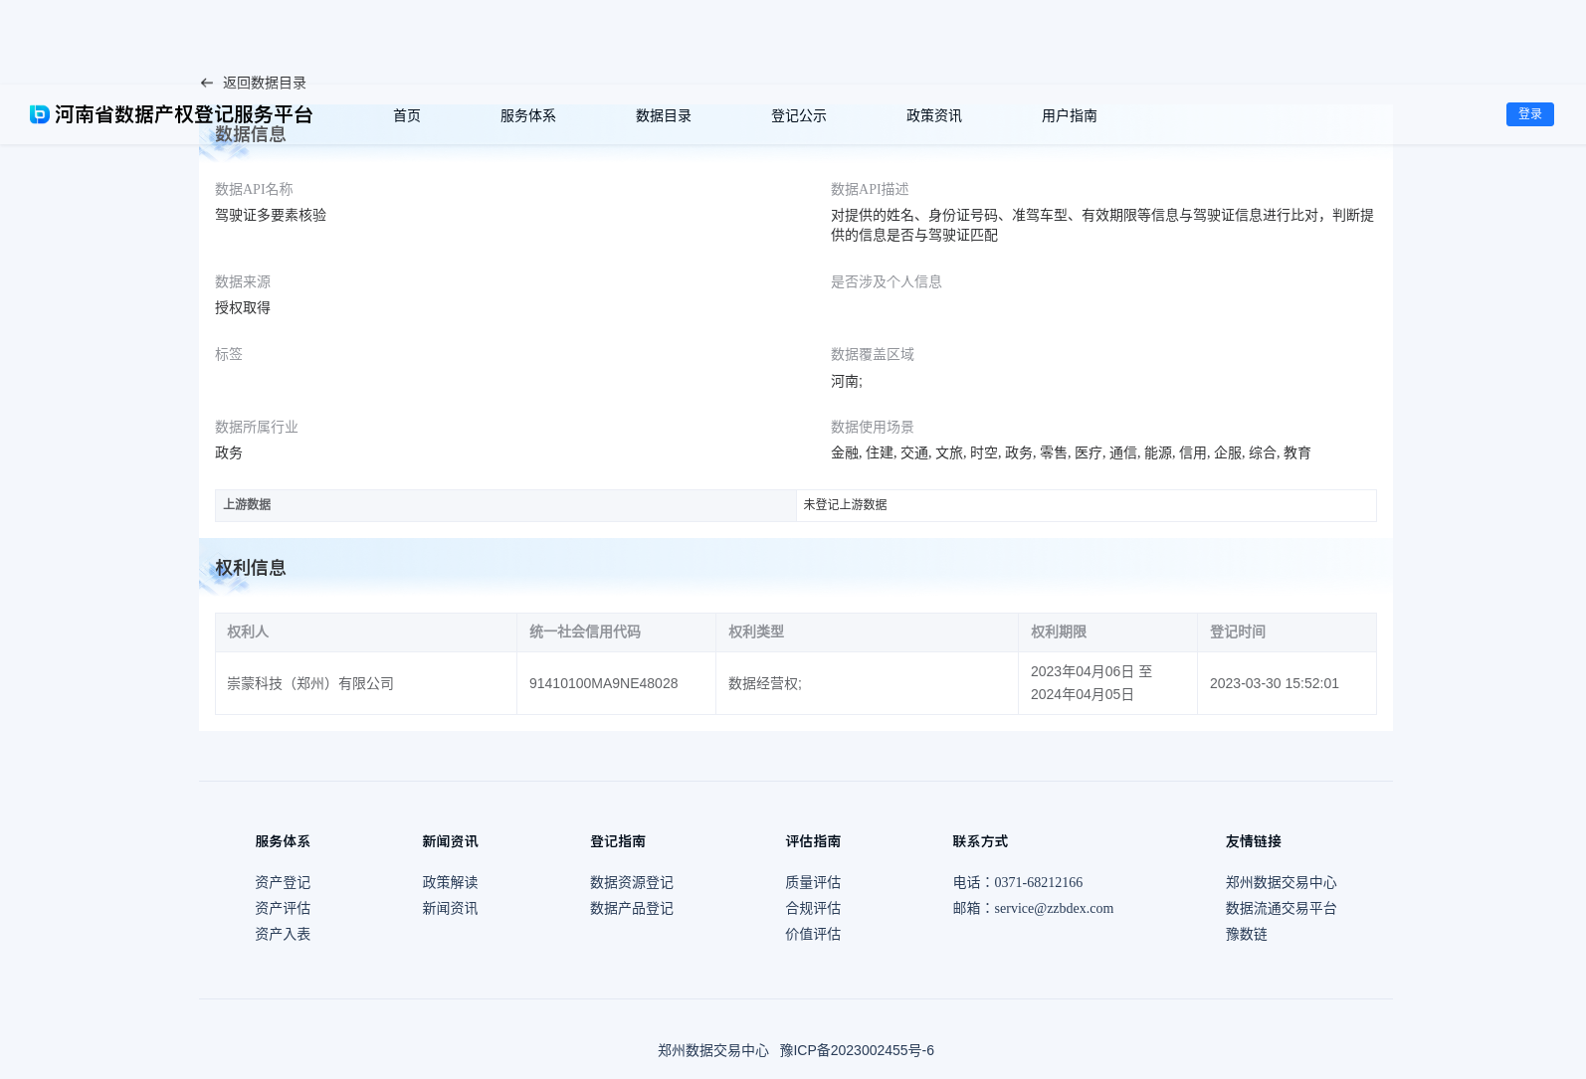
Task: Select the 2023-03-30 15:52:01 registration time
Action: point(1275,683)
